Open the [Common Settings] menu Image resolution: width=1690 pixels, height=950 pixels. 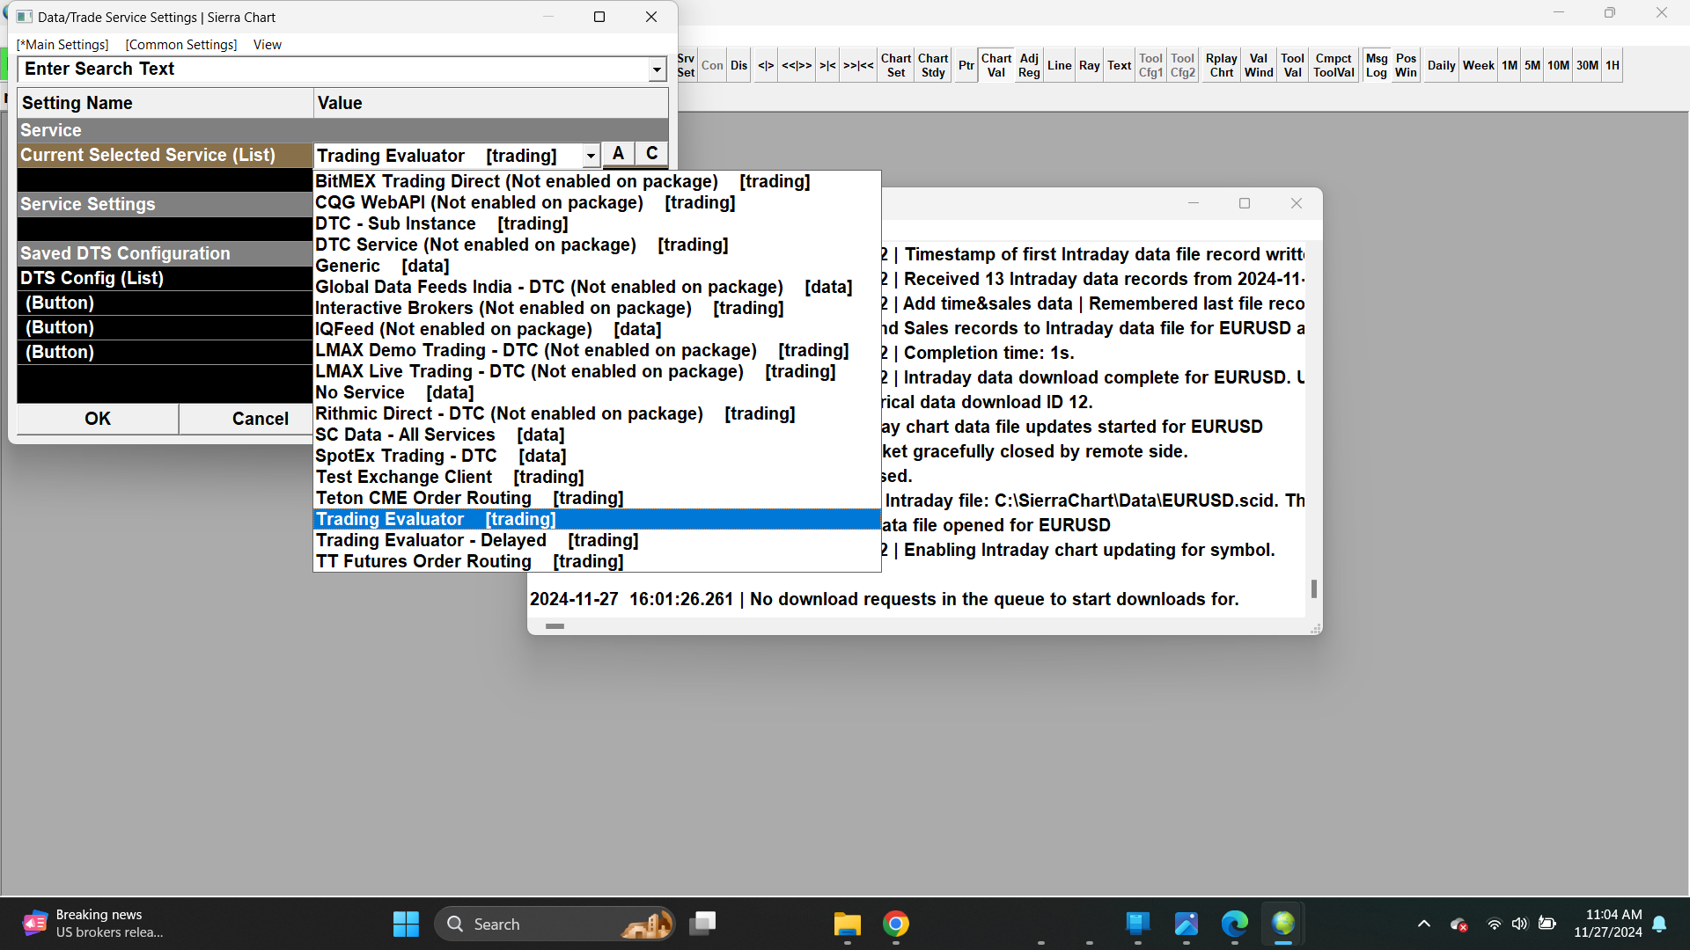tap(181, 45)
